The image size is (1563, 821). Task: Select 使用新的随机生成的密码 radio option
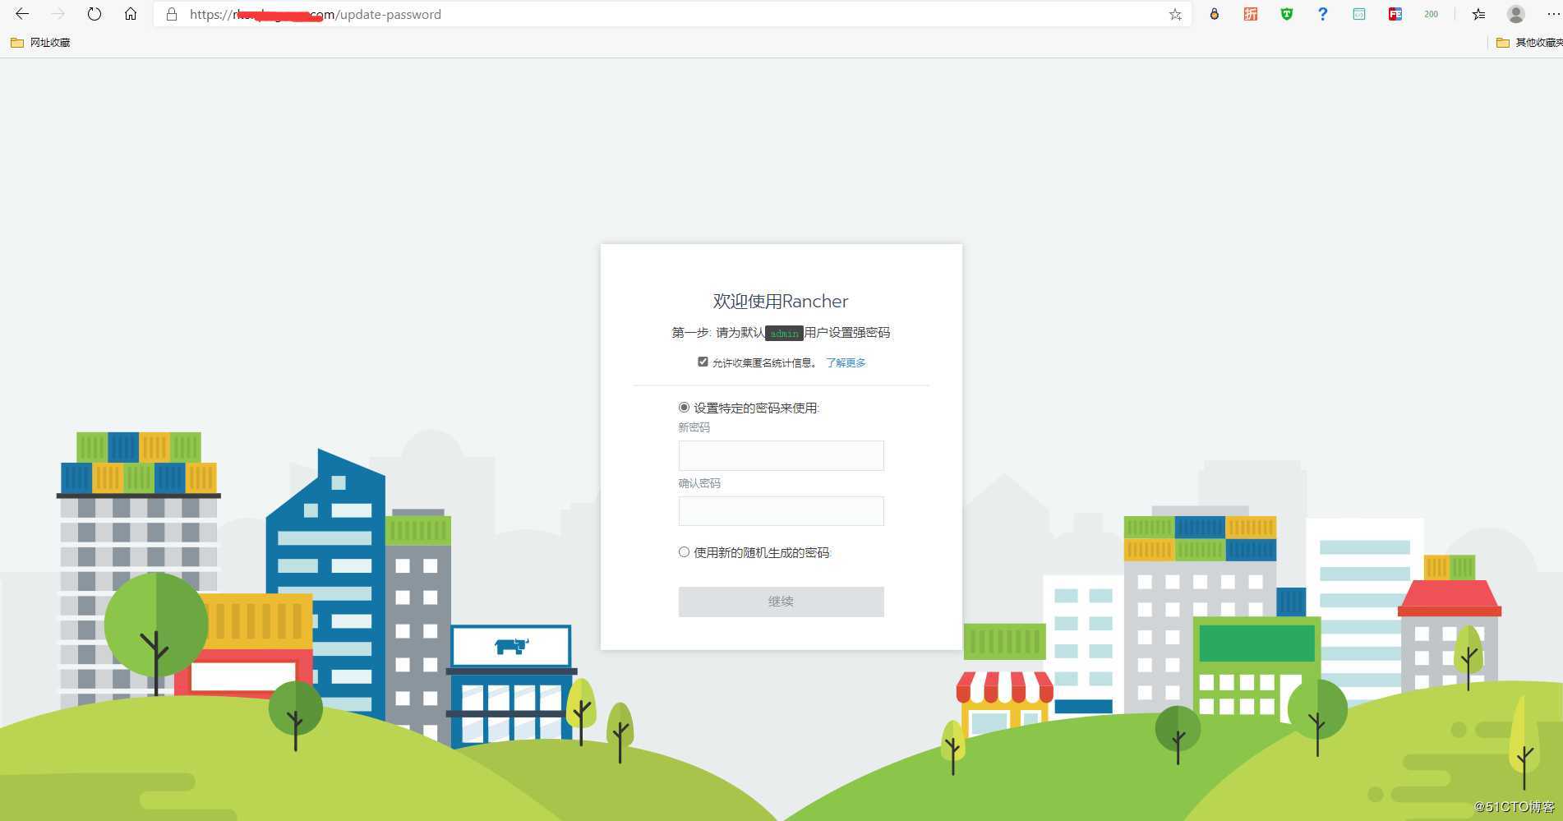684,552
